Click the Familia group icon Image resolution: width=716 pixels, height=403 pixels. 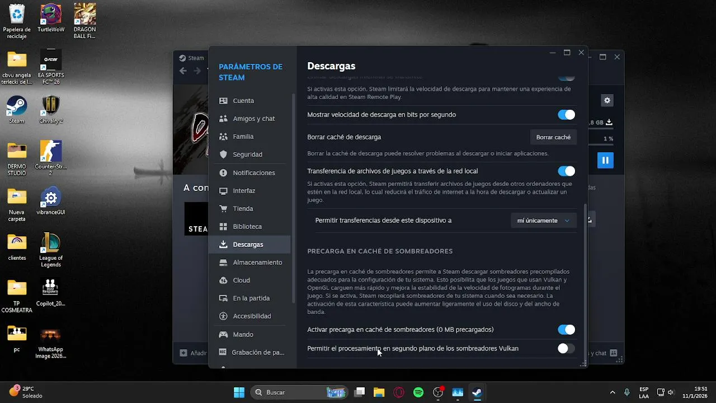coord(223,137)
